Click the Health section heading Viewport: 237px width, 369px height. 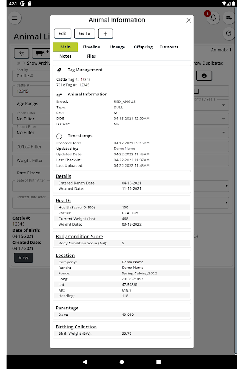[63, 201]
